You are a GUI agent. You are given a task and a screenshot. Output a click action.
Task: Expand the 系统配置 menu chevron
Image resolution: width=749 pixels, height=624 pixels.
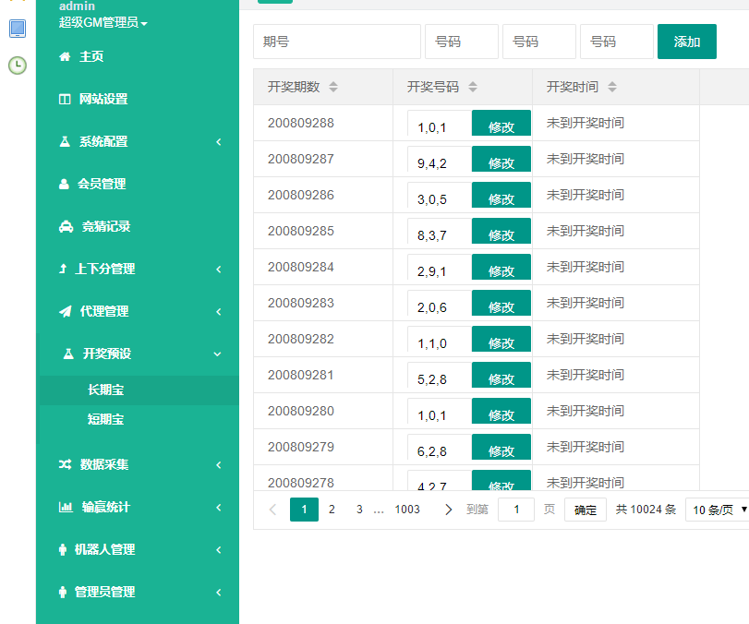click(219, 141)
